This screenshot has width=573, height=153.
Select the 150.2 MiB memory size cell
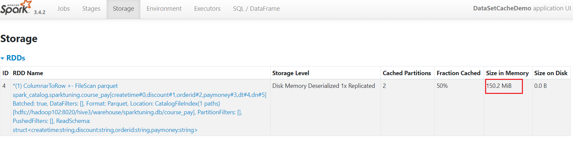click(499, 86)
